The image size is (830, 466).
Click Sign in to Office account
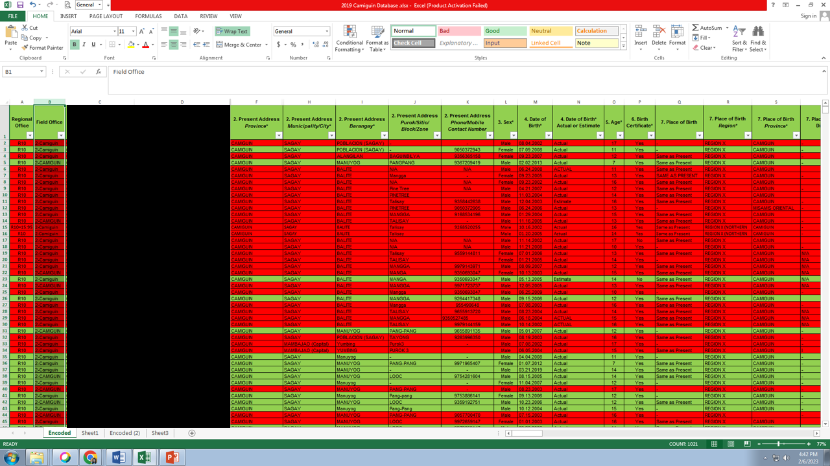coord(809,16)
